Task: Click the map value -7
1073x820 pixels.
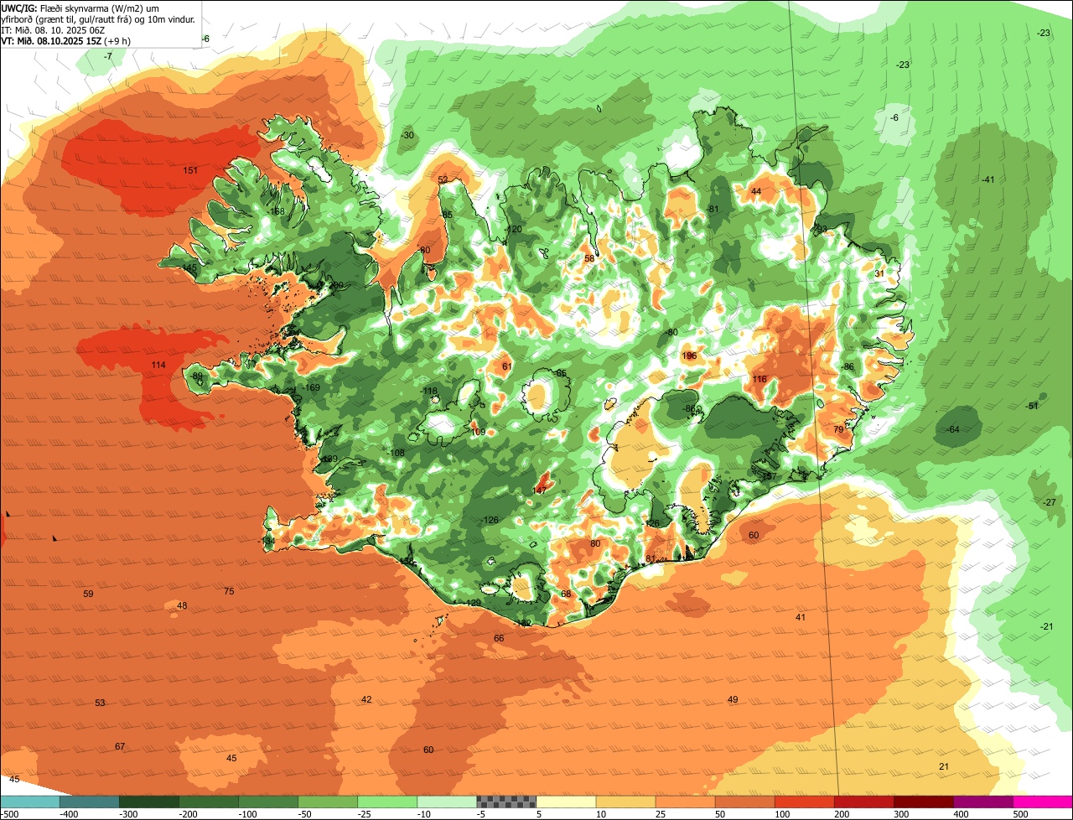Action: tap(107, 55)
